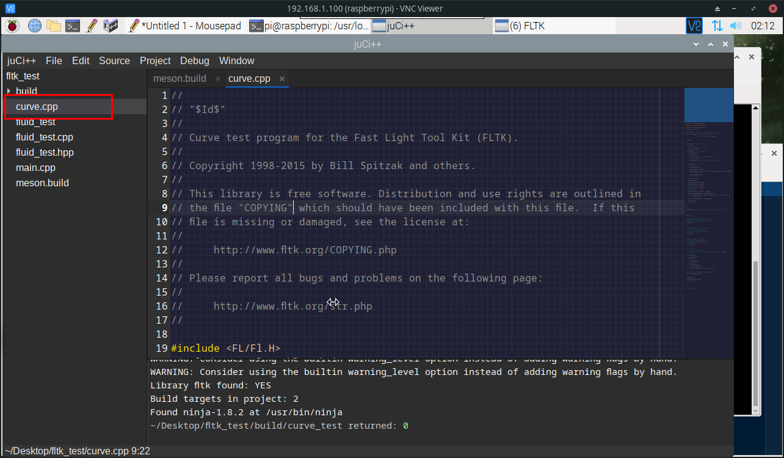The height and width of the screenshot is (458, 784).
Task: Click the 'Library fltk found: YES' output line
Action: pos(211,385)
